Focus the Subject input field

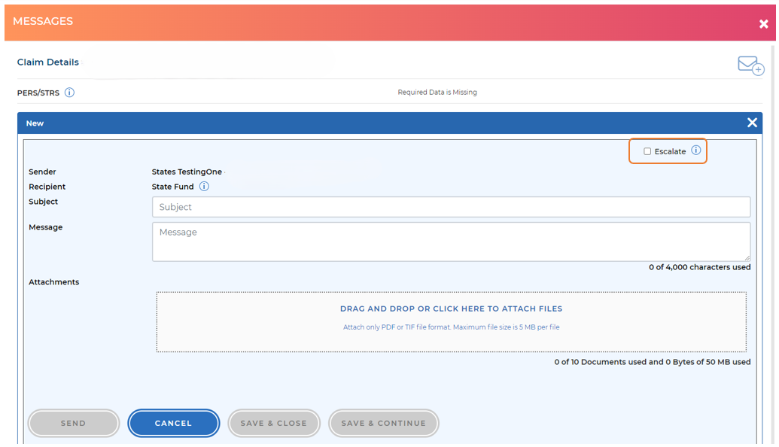point(451,207)
